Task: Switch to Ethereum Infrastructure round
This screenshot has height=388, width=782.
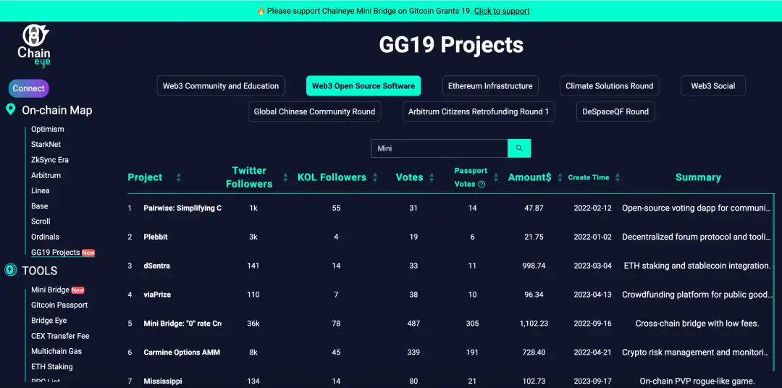Action: (x=490, y=86)
